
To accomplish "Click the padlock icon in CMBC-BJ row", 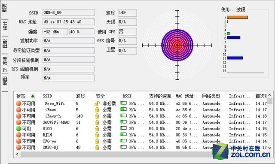I will [x=97, y=148].
